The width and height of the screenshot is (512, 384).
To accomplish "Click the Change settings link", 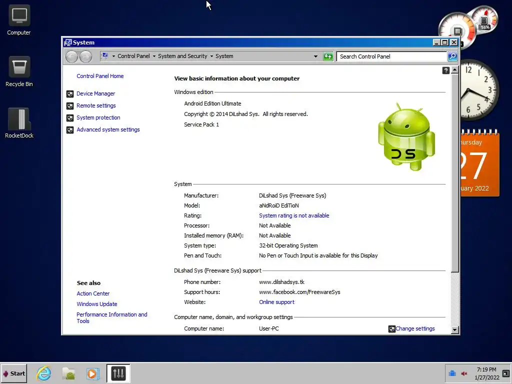I will tap(415, 328).
